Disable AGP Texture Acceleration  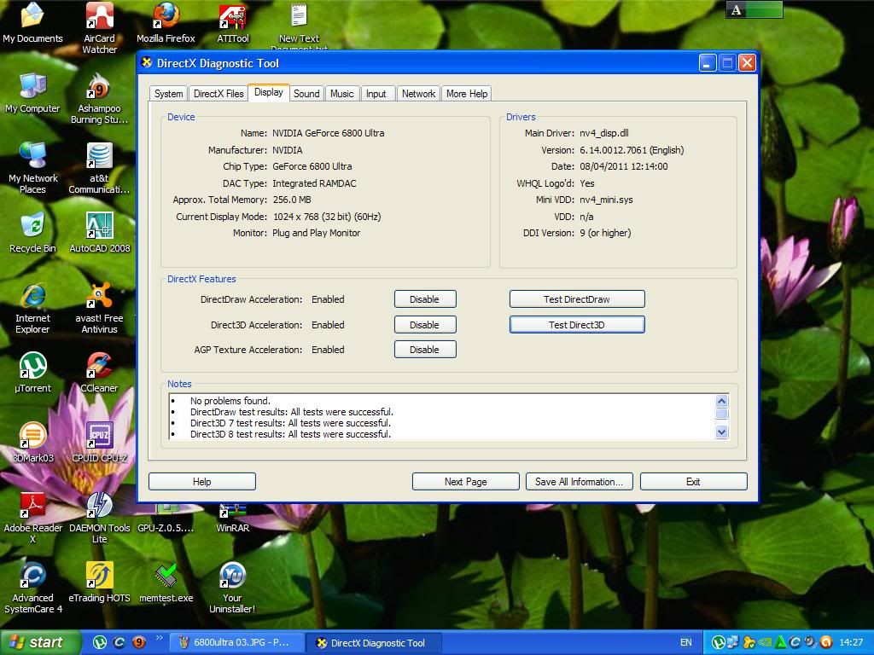pos(425,349)
